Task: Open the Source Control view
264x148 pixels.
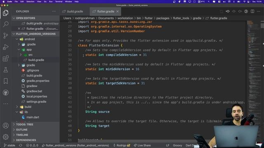Action: (5, 36)
